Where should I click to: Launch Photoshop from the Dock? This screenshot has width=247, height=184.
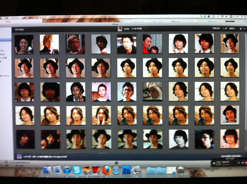pyautogui.click(x=126, y=170)
